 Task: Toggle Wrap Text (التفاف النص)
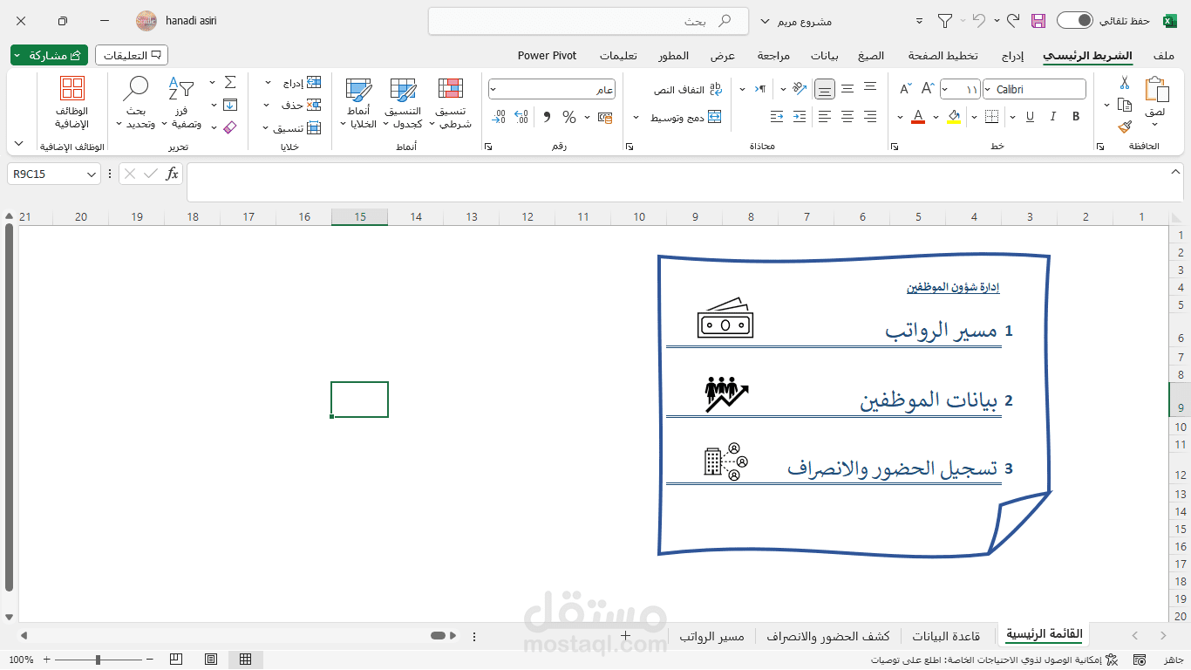pos(688,89)
